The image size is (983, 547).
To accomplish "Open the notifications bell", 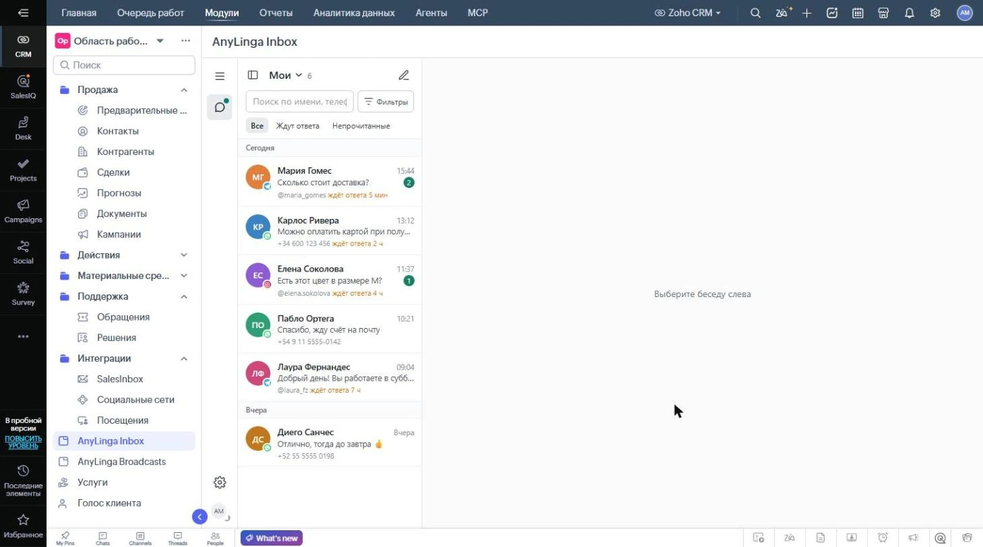I will [x=910, y=13].
